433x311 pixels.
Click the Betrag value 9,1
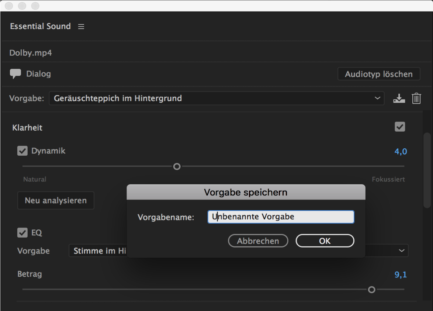(401, 274)
